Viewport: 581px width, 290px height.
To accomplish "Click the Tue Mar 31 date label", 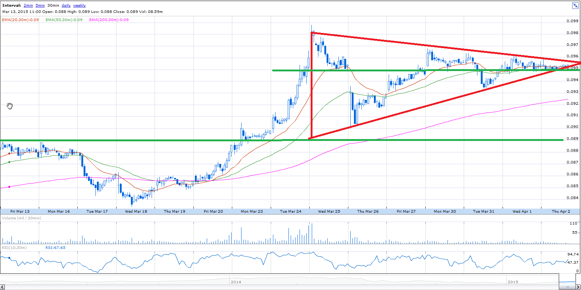I will click(484, 212).
